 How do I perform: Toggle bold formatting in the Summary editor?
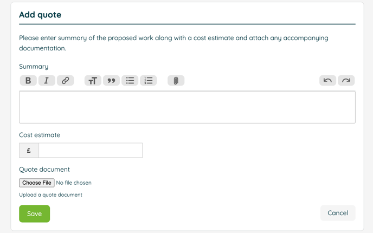click(28, 81)
